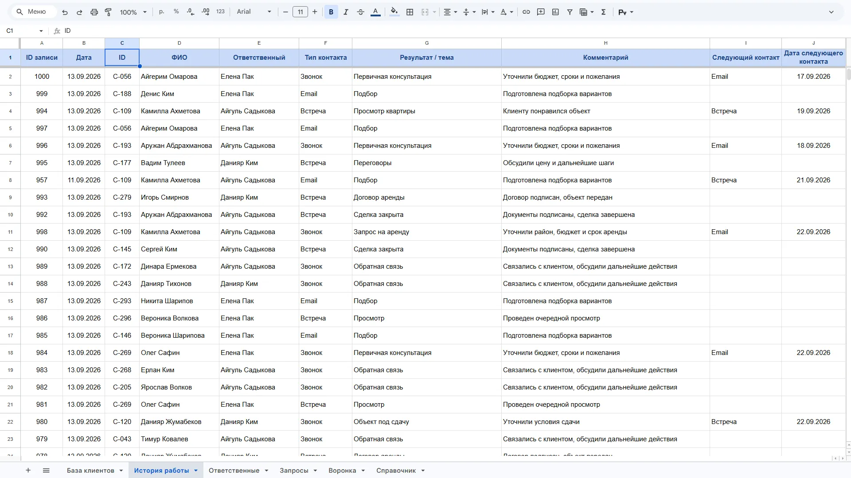Click the print icon

tap(94, 12)
